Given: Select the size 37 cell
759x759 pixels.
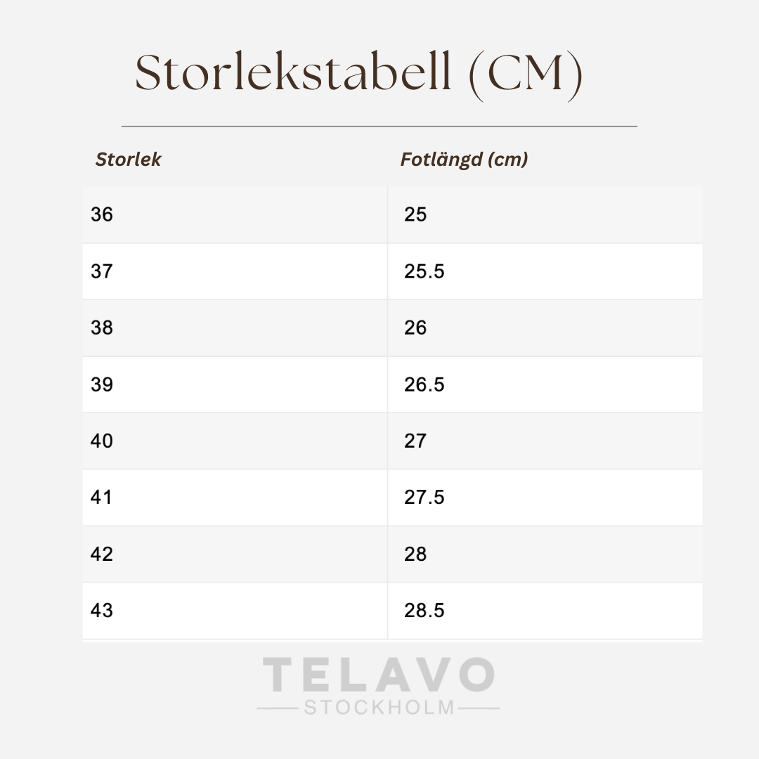Looking at the screenshot, I should pos(102,271).
